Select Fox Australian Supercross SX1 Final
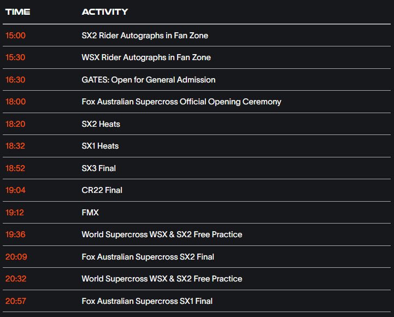The width and height of the screenshot is (394, 317). click(x=147, y=301)
